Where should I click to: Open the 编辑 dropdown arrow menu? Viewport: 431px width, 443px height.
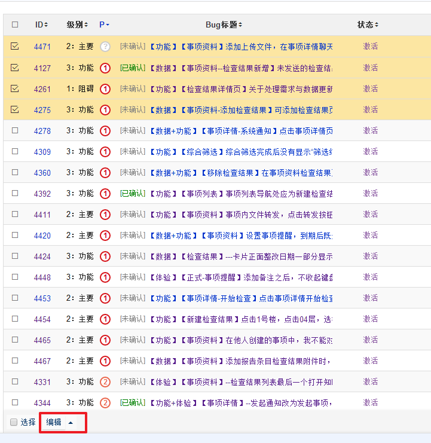[71, 422]
